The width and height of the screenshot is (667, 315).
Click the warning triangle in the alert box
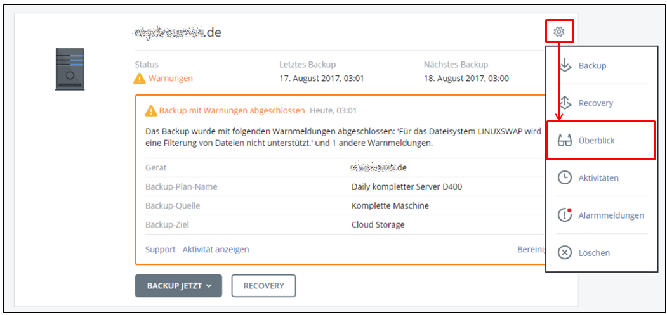pos(151,111)
